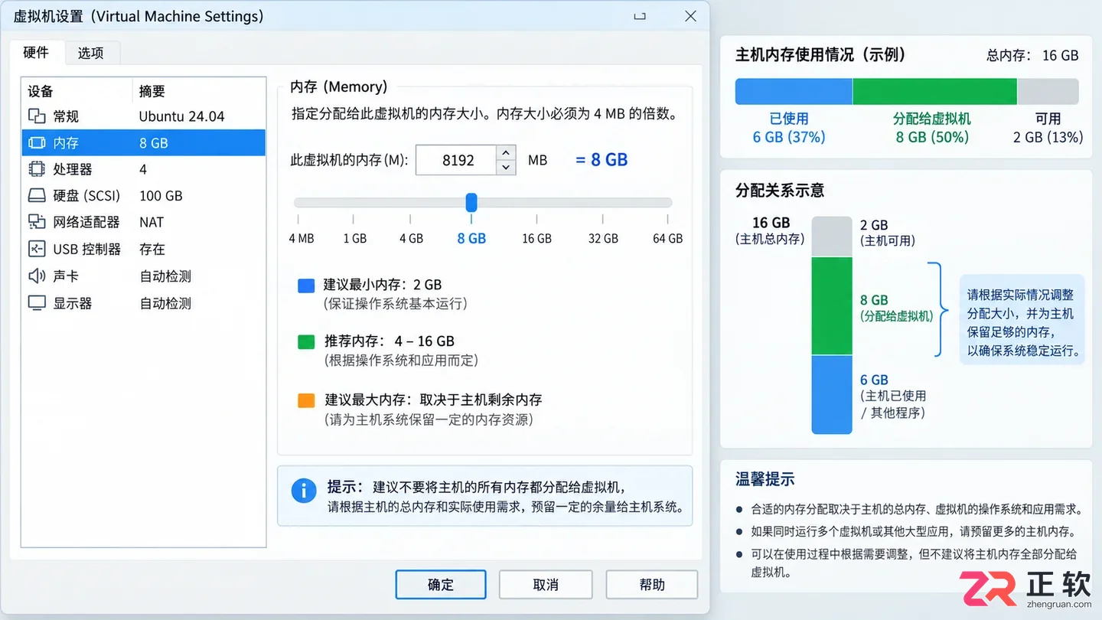
Task: Select the 网络适配器 device row
Action: click(144, 222)
